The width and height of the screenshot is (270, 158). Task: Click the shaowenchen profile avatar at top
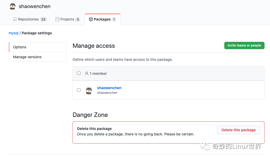13,6
